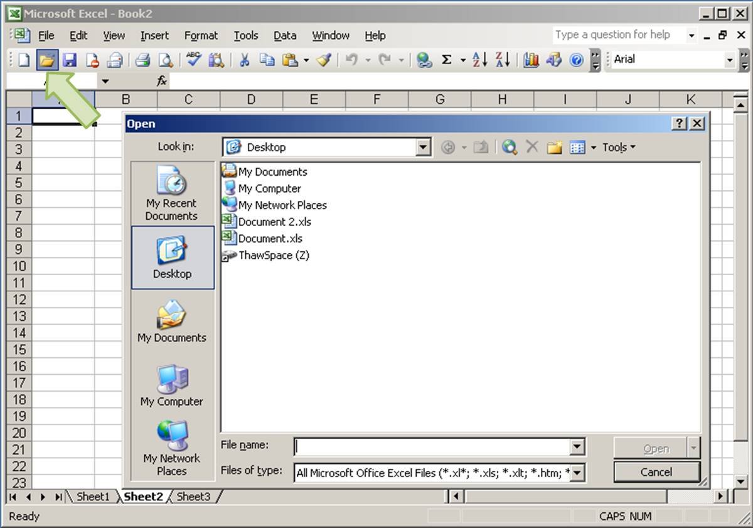Open the Name Box dropdown arrow
Viewport: 753px width, 528px height.
(x=105, y=81)
